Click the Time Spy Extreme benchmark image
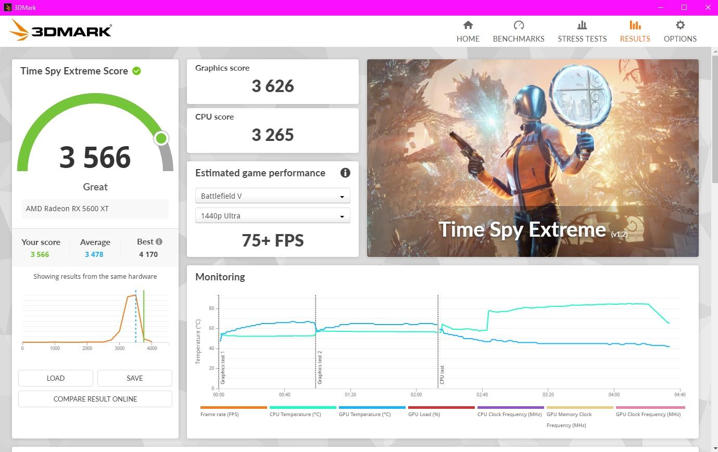 pyautogui.click(x=533, y=158)
